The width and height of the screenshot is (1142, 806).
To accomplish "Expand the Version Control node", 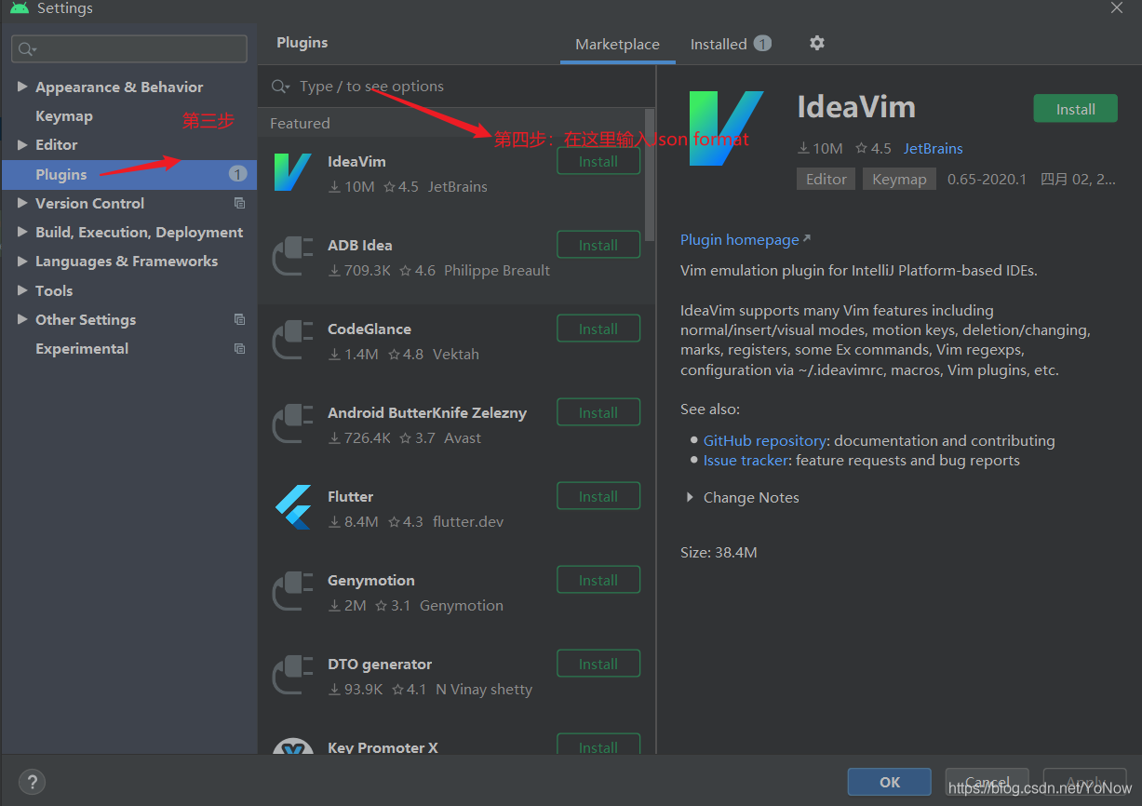I will 22,203.
